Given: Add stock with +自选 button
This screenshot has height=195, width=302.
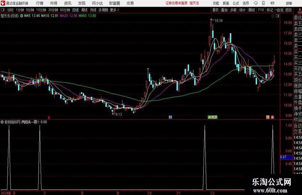Looking at the screenshot, I should click(279, 10).
